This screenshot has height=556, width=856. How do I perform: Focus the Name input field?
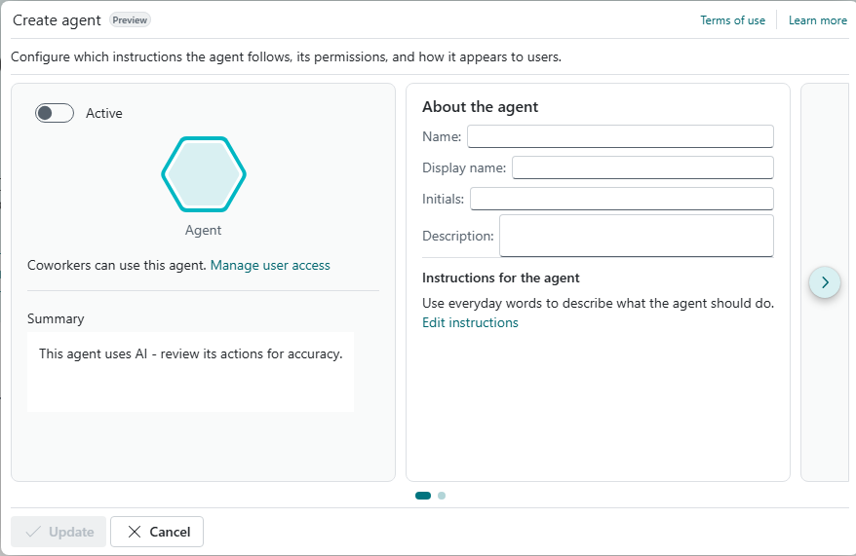(x=620, y=136)
